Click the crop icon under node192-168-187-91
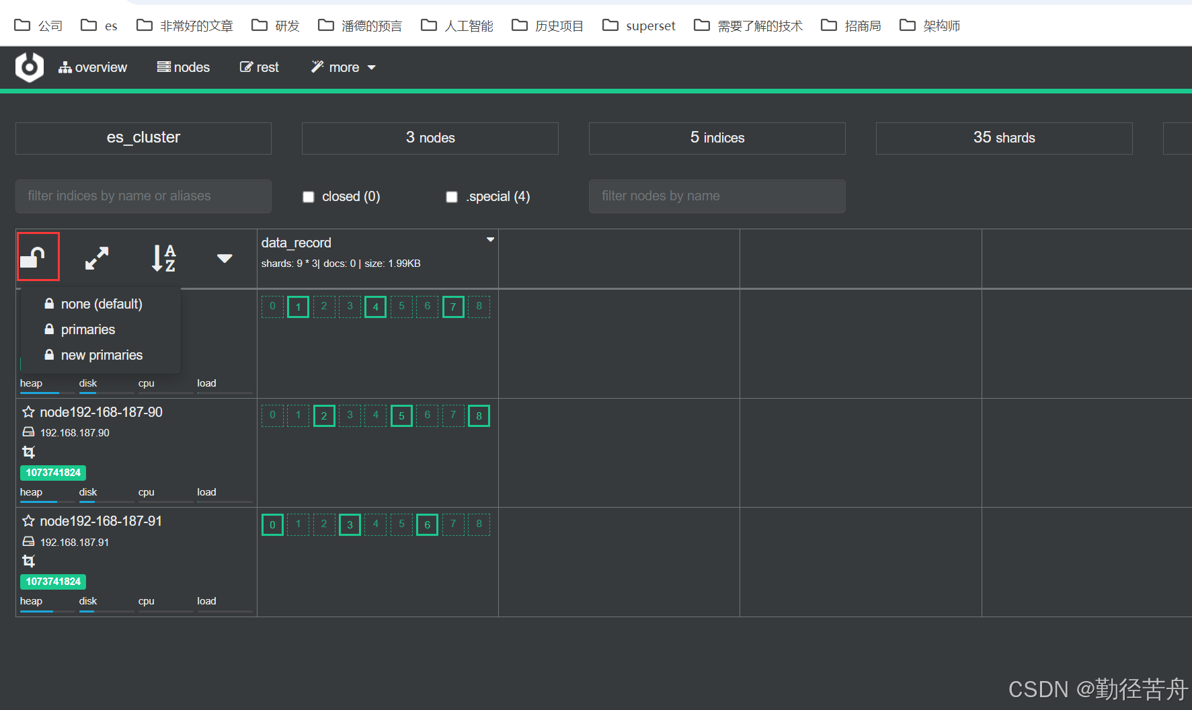Viewport: 1192px width, 710px height. (28, 561)
